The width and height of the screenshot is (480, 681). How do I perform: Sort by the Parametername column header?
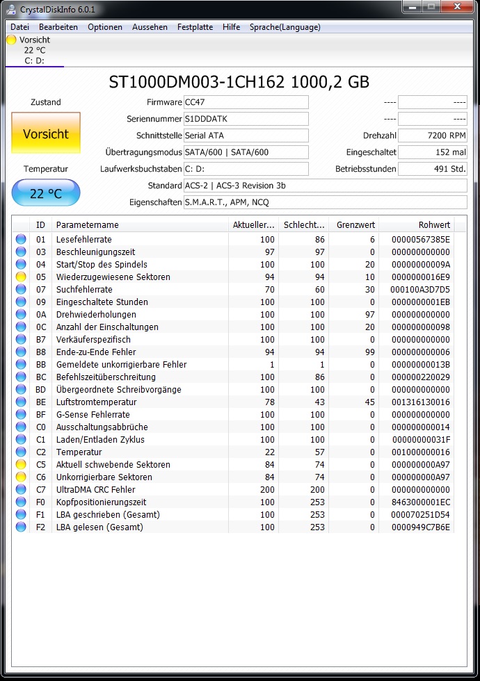pyautogui.click(x=140, y=225)
